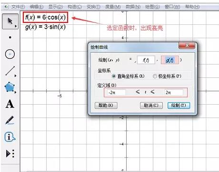The image size is (219, 172).
Task: Click the 4 label on y-axis
Action: (122, 38)
